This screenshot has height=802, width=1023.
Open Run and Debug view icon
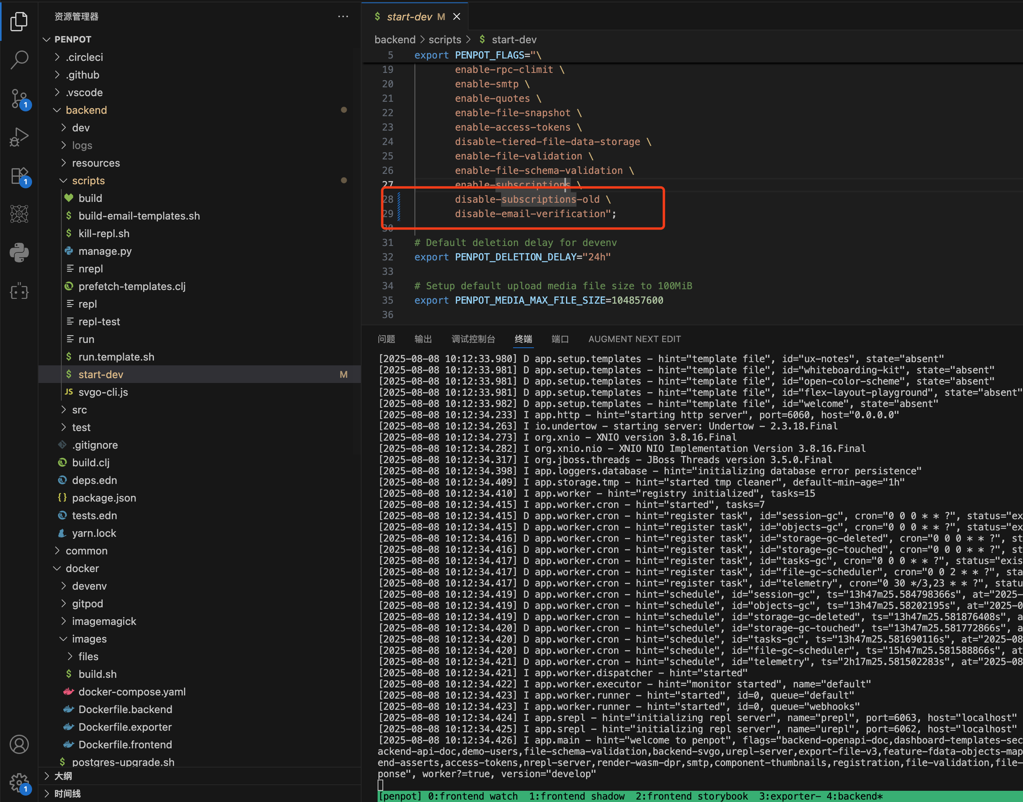(19, 137)
